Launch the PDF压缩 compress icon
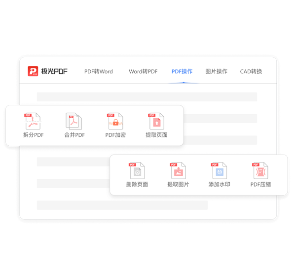 [x=260, y=170]
